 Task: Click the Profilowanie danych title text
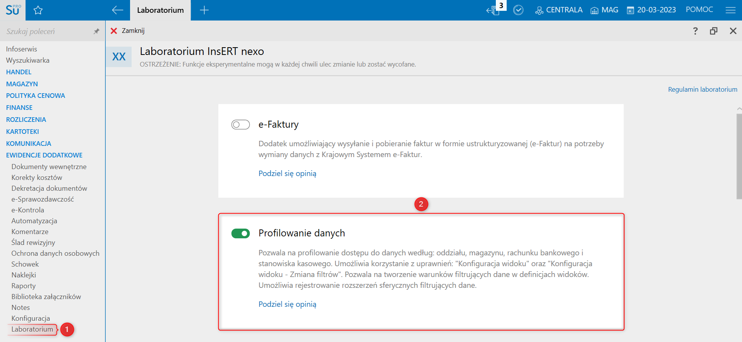[302, 233]
